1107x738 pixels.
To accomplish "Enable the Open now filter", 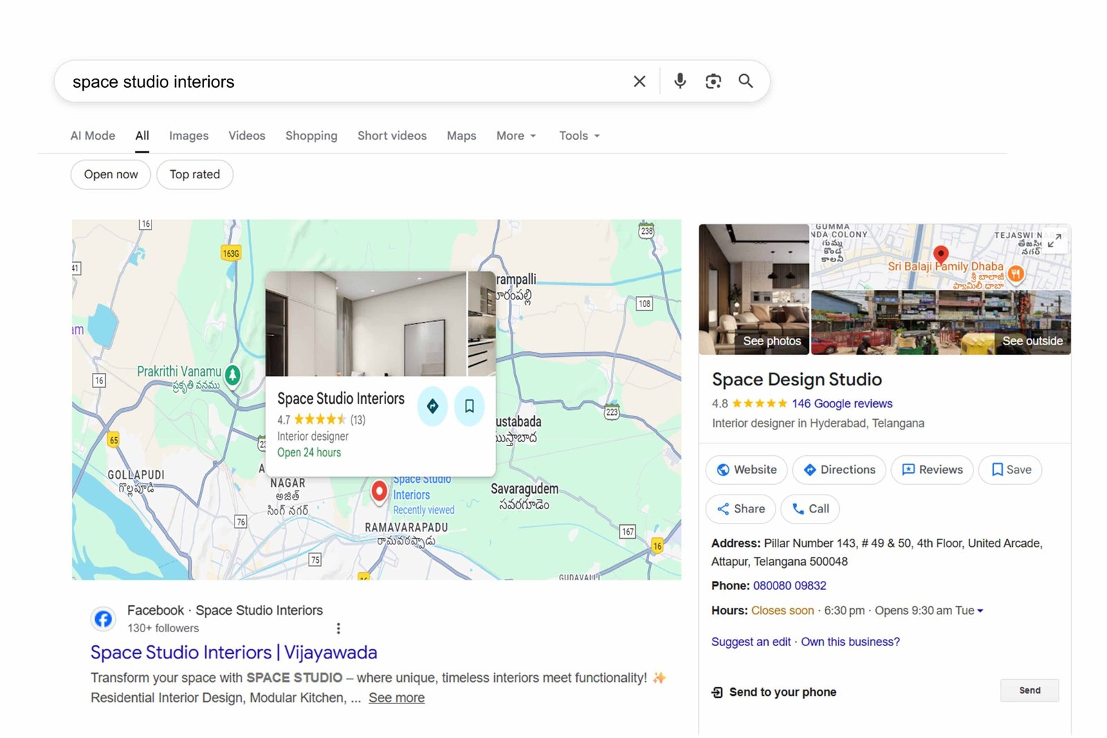I will [110, 174].
